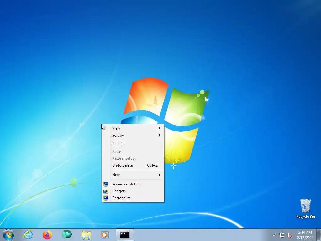The height and width of the screenshot is (241, 321).
Task: Click the arrow beside Sort by
Action: (x=160, y=135)
